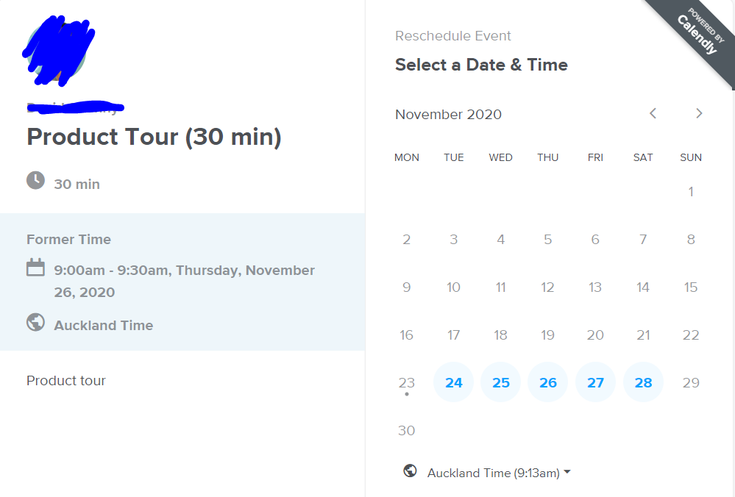The height and width of the screenshot is (497, 735).
Task: Select November 24 on the calendar
Action: [x=454, y=382]
